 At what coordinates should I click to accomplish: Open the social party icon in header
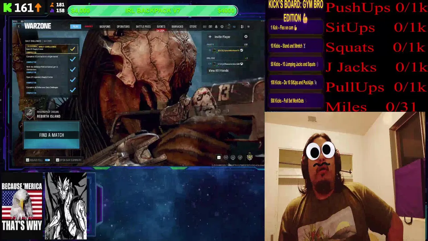tap(242, 26)
